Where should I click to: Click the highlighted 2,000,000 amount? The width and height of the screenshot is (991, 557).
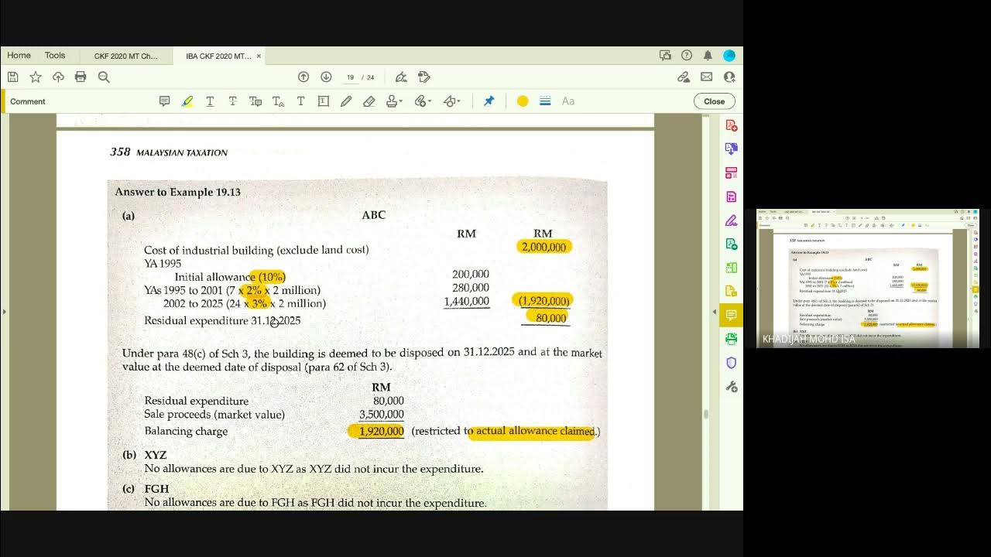(x=544, y=247)
